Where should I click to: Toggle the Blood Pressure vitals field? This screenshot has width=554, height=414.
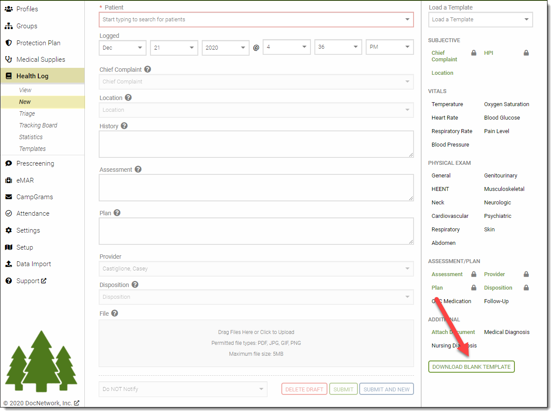(450, 145)
